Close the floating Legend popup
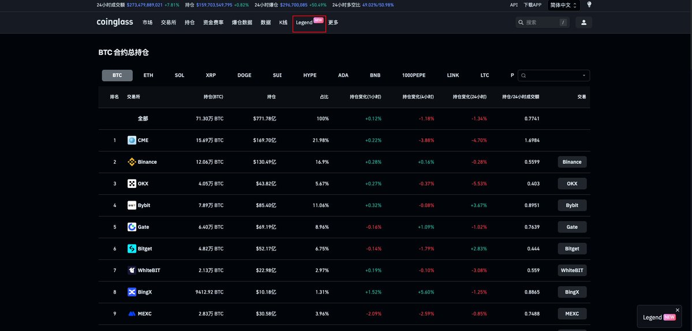 click(678, 310)
